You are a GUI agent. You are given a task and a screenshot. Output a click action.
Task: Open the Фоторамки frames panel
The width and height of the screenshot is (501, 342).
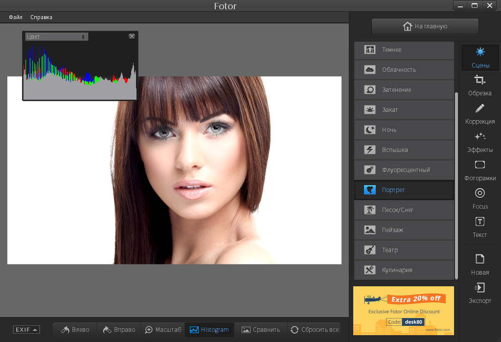479,171
